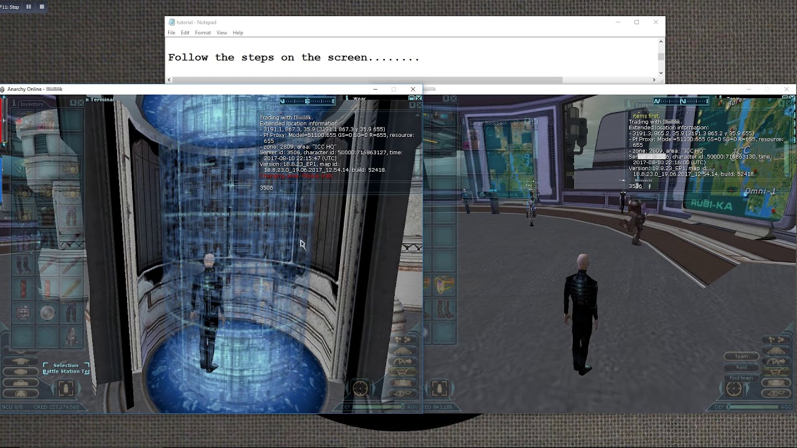The height and width of the screenshot is (448, 797).
Task: Click into the Notepad text area
Action: 411,57
